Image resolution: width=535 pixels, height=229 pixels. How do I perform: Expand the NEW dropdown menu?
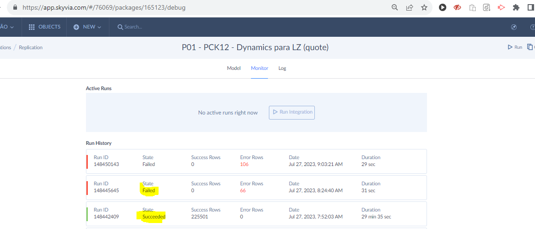tap(87, 27)
